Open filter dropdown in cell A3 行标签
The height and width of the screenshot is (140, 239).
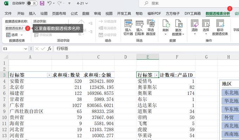tap(49, 75)
